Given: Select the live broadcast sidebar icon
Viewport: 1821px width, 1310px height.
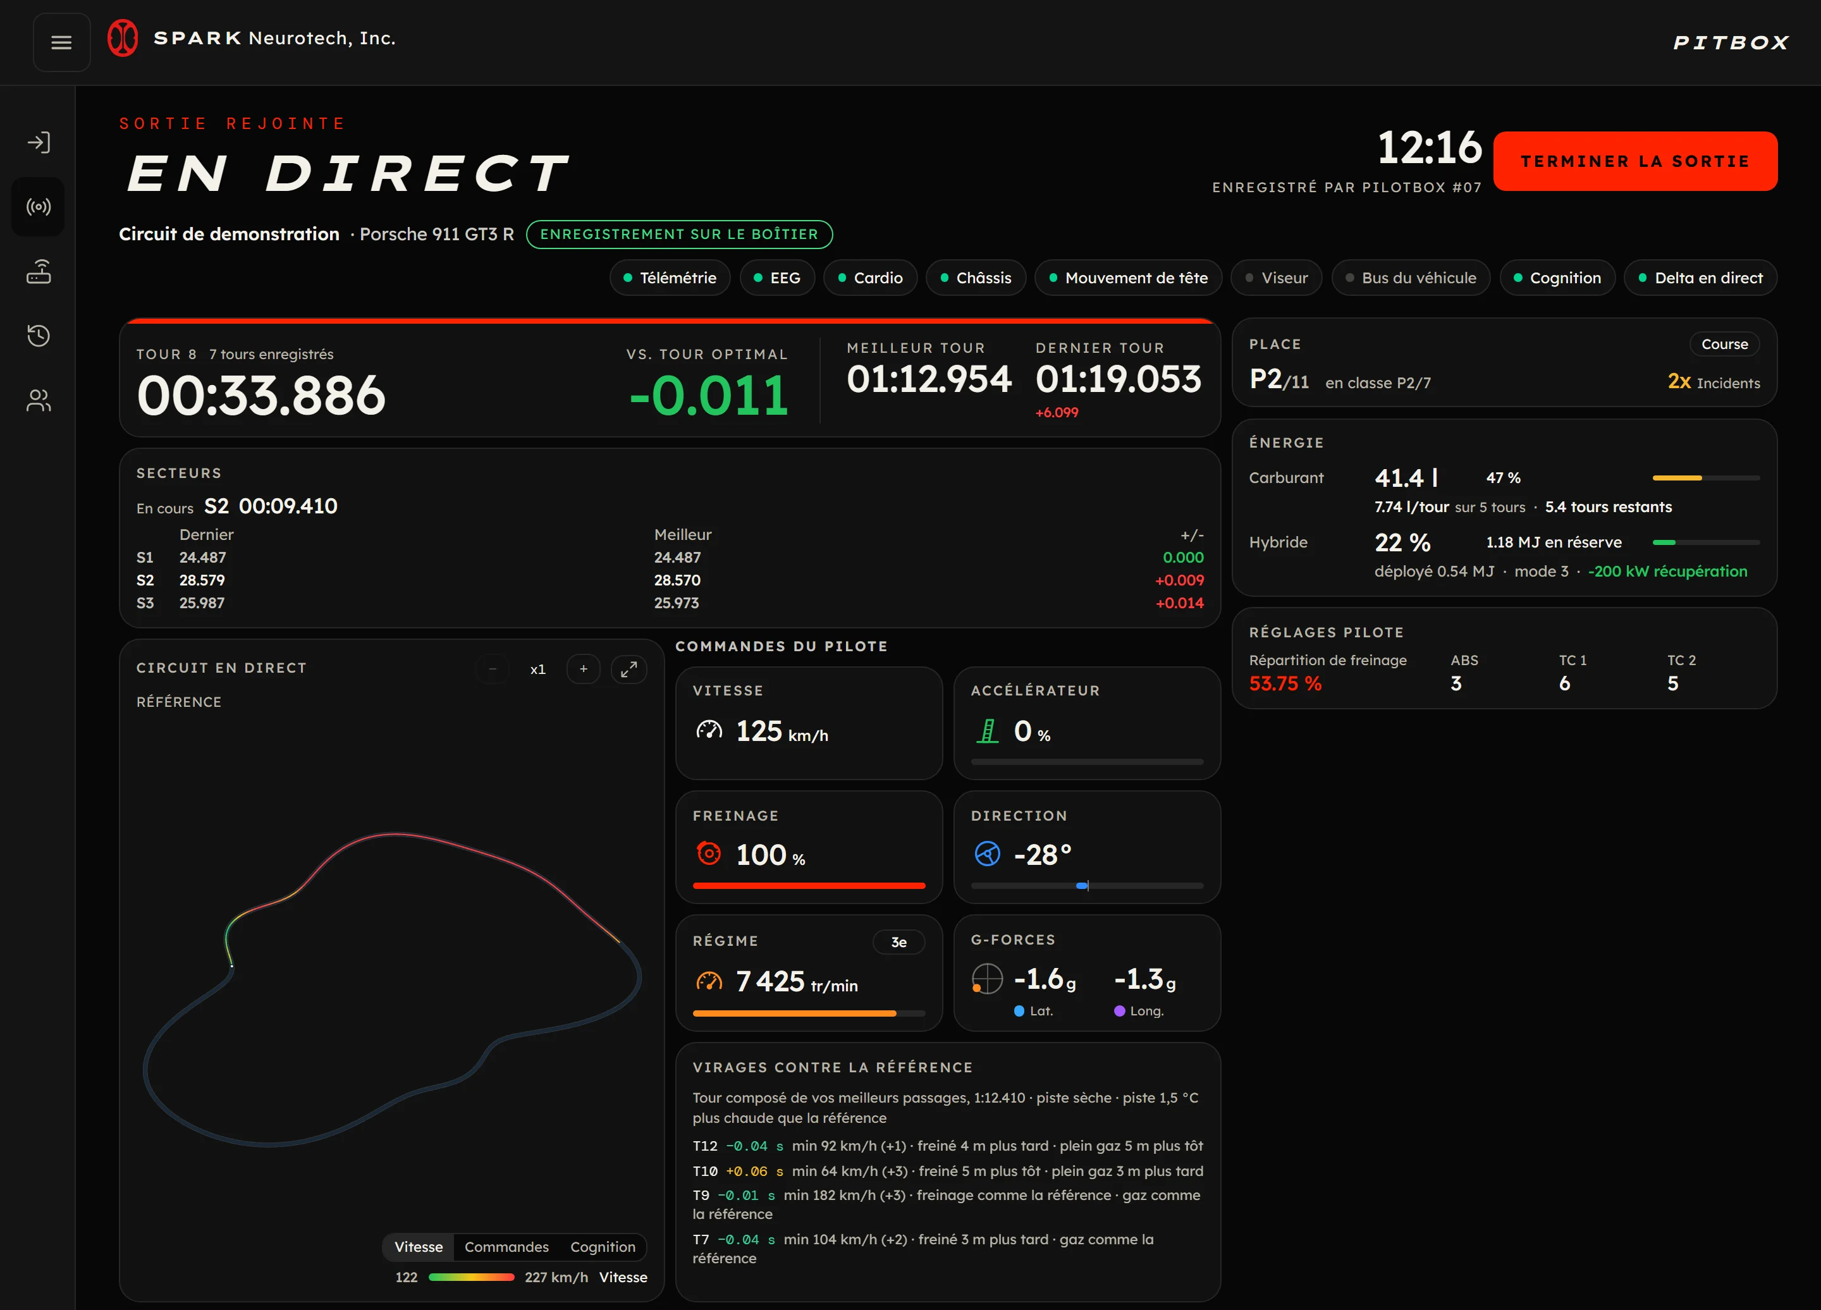Looking at the screenshot, I should click(x=39, y=207).
